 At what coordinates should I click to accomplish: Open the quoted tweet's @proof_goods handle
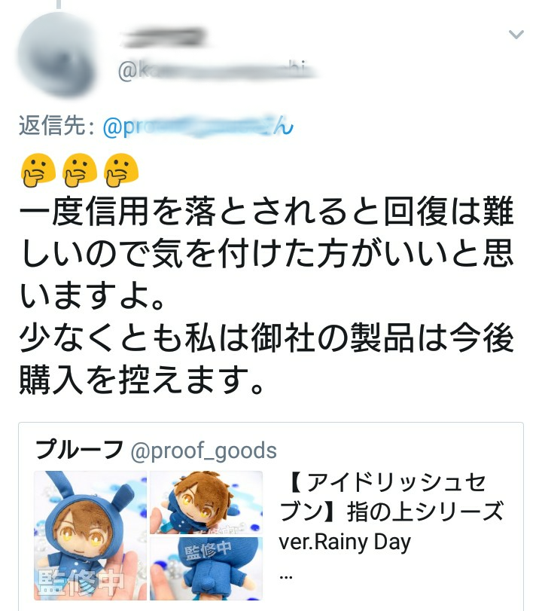(204, 451)
